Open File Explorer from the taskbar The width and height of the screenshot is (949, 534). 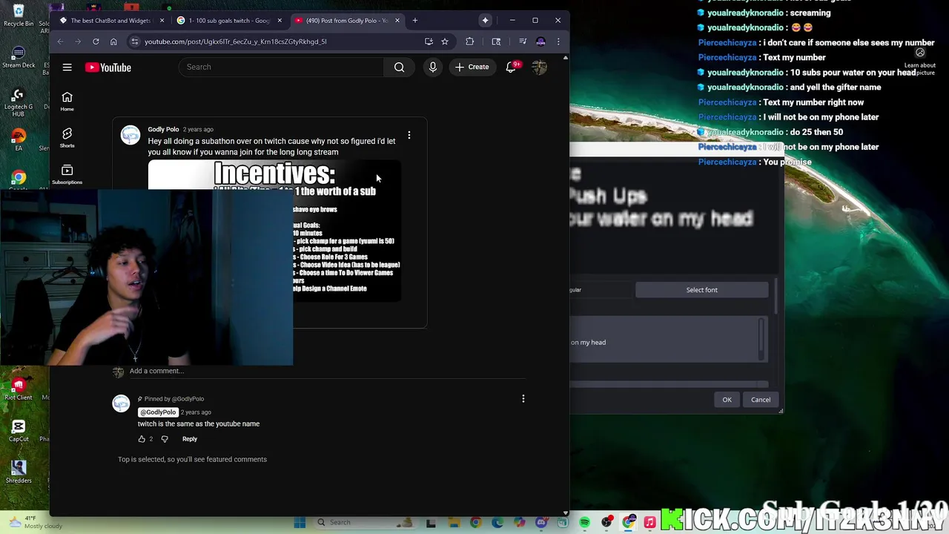[453, 522]
